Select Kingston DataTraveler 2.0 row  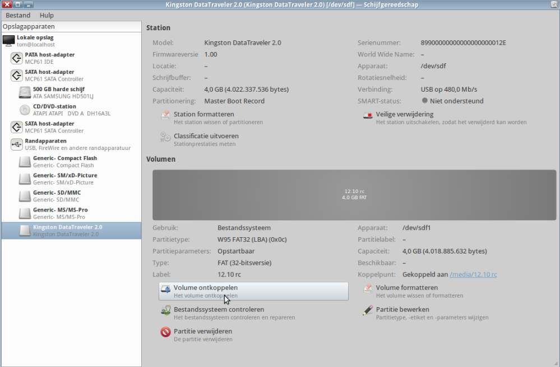coord(71,230)
